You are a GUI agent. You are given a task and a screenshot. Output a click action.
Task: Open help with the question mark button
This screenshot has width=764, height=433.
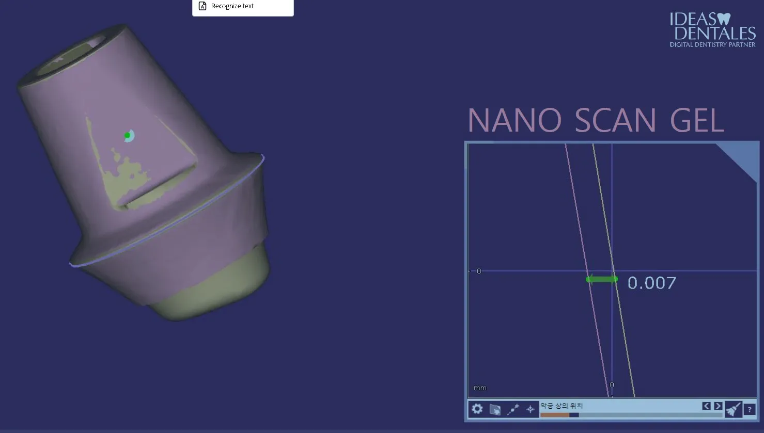750,410
